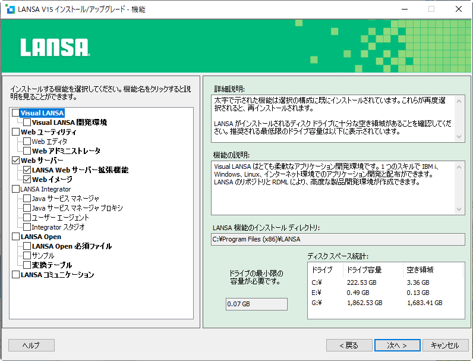Tick the Visual LANSA parent checkbox
The image size is (473, 361).
tap(15, 113)
